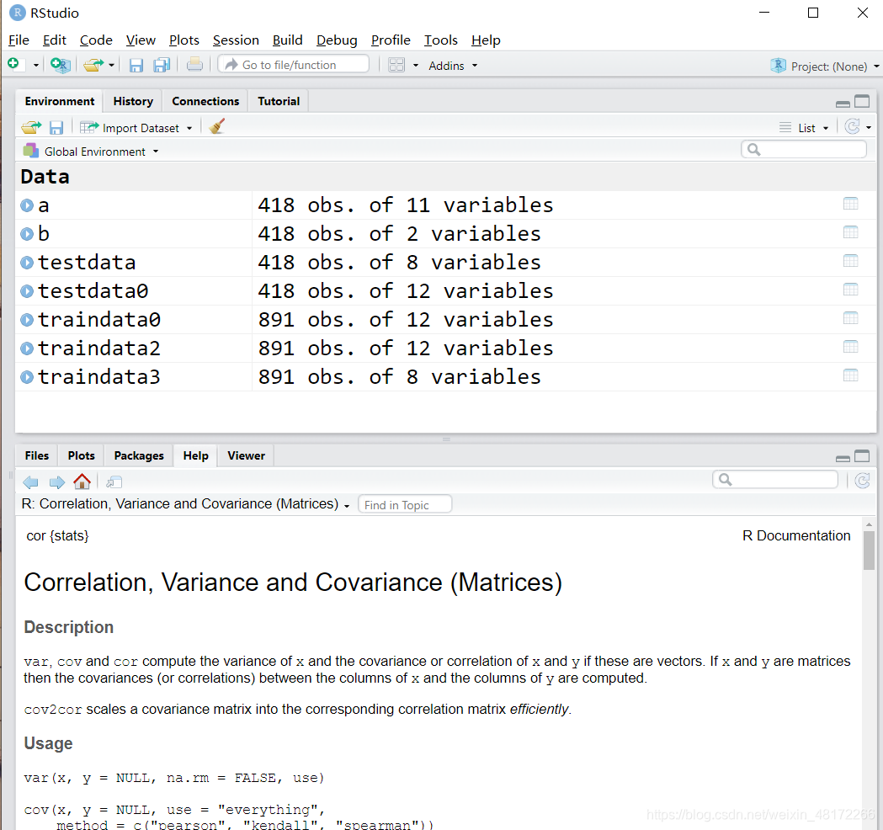Open table viewer for b

tap(851, 232)
